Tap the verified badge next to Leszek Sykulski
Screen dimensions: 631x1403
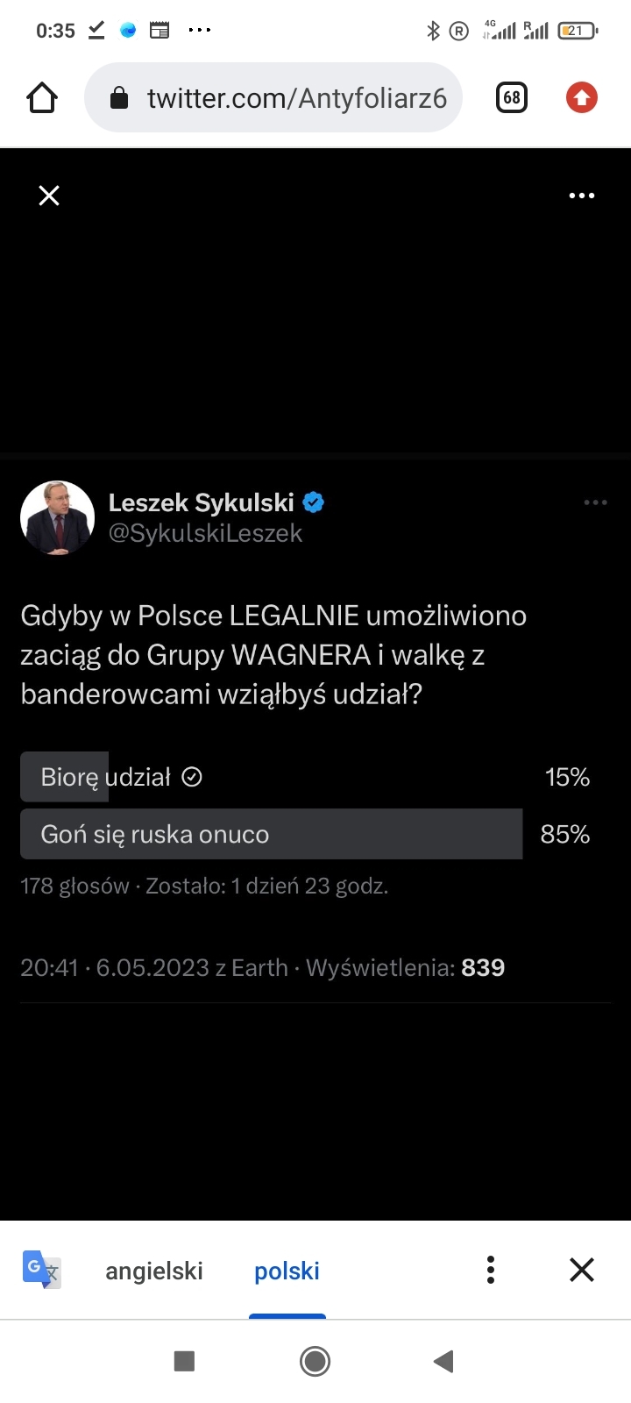(314, 502)
